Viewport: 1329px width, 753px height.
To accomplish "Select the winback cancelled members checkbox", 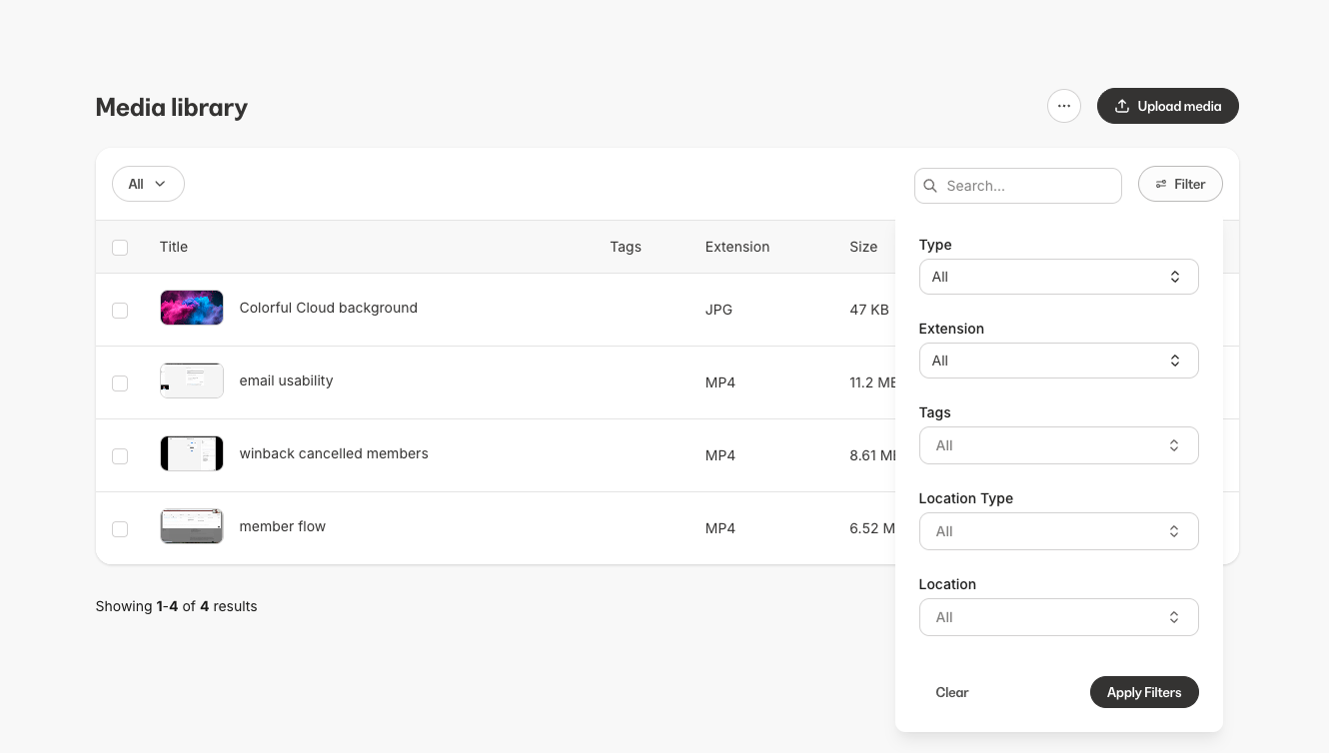I will [x=120, y=456].
